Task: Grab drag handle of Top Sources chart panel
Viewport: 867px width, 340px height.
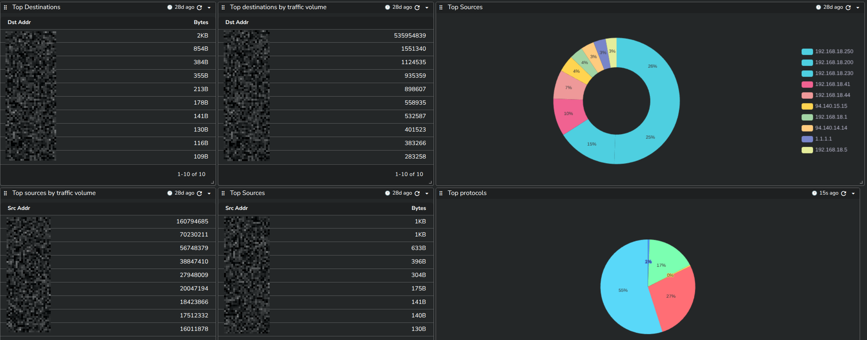Action: (x=441, y=7)
